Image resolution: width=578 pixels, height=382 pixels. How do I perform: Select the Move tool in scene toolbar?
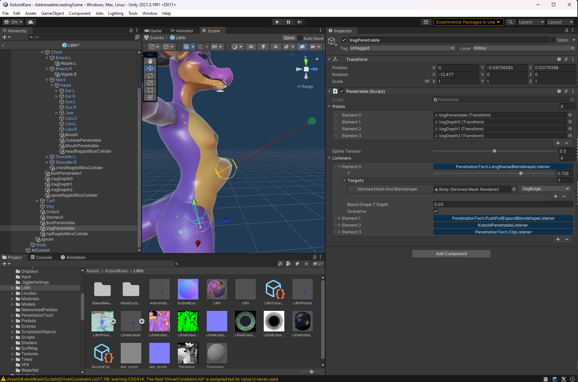(x=150, y=68)
